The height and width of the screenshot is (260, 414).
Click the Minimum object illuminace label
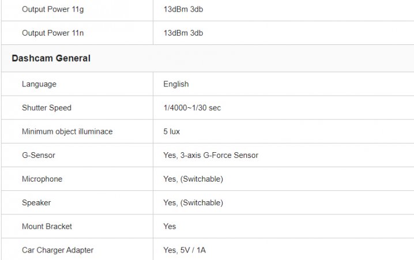[x=67, y=131]
